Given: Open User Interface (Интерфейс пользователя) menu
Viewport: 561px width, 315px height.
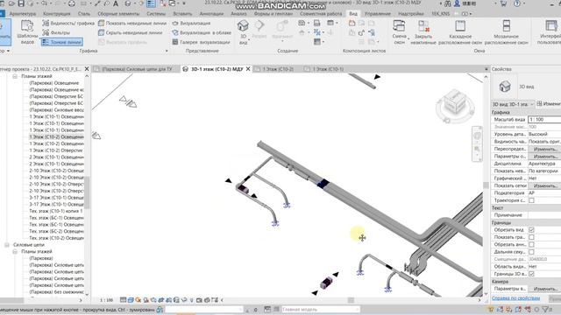Looking at the screenshot, I should tap(550, 32).
